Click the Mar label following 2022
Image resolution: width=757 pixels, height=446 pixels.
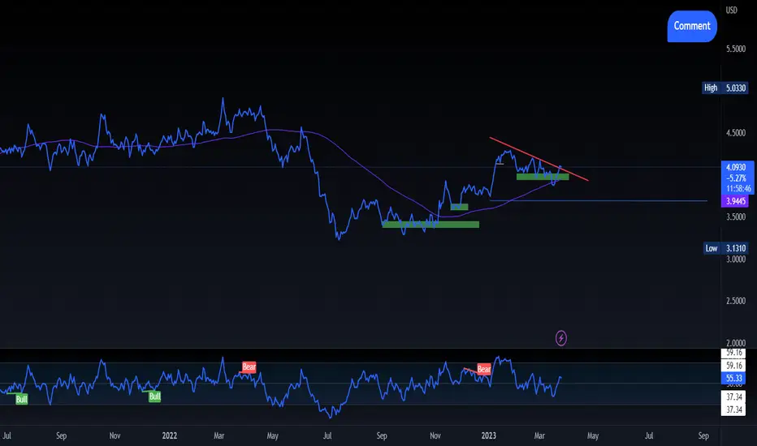218,435
